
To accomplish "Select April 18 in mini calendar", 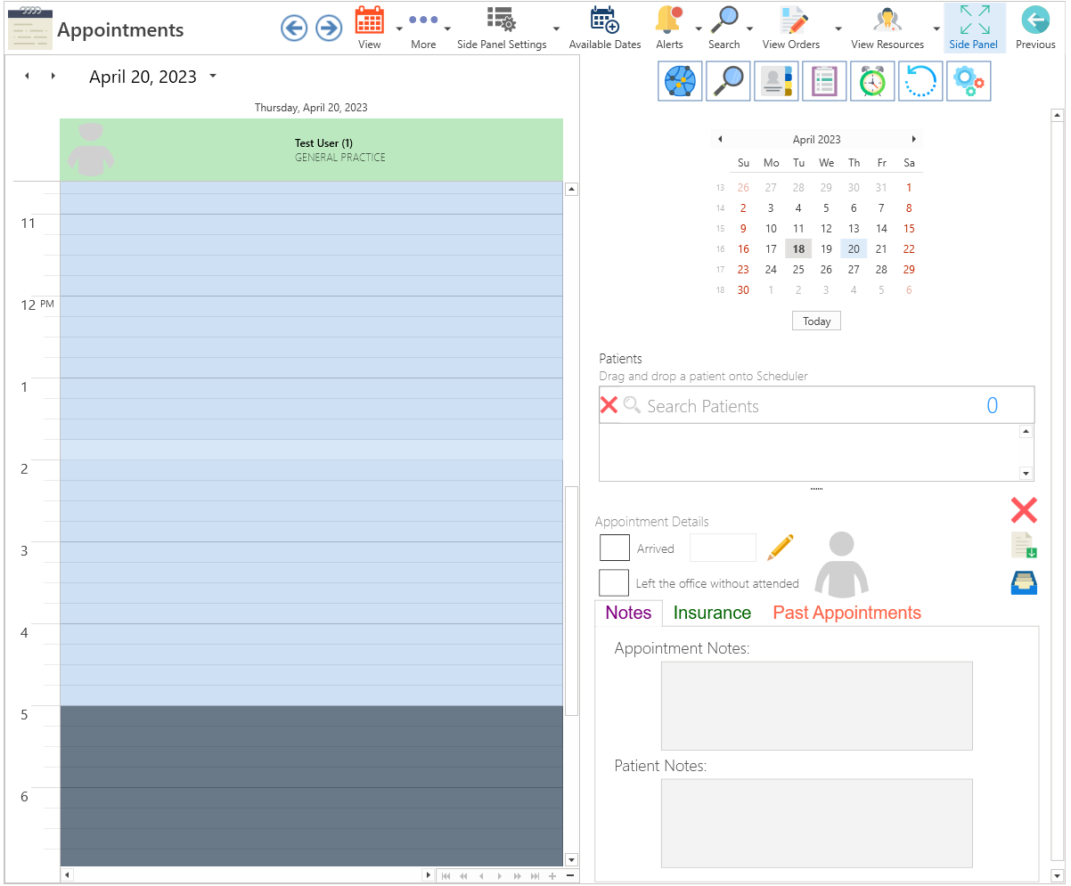I will (x=798, y=249).
